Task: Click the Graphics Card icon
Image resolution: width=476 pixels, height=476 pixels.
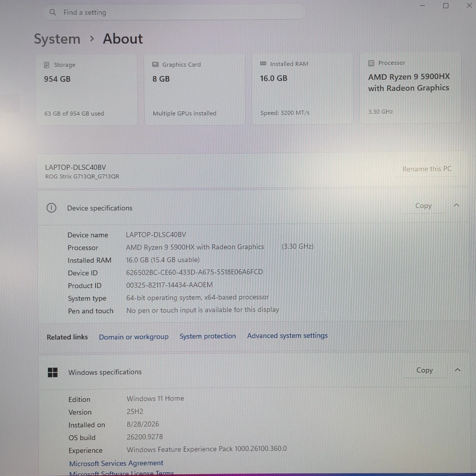Action: [155, 64]
